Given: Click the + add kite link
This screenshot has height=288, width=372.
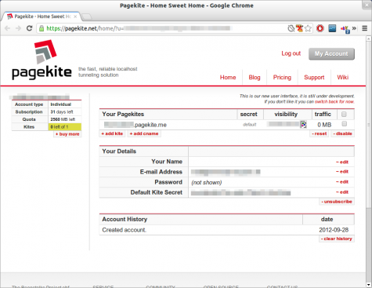Looking at the screenshot, I should point(112,133).
